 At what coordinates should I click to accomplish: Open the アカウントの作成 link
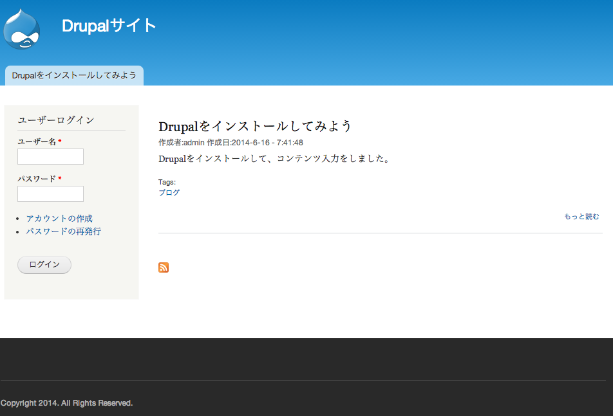59,219
